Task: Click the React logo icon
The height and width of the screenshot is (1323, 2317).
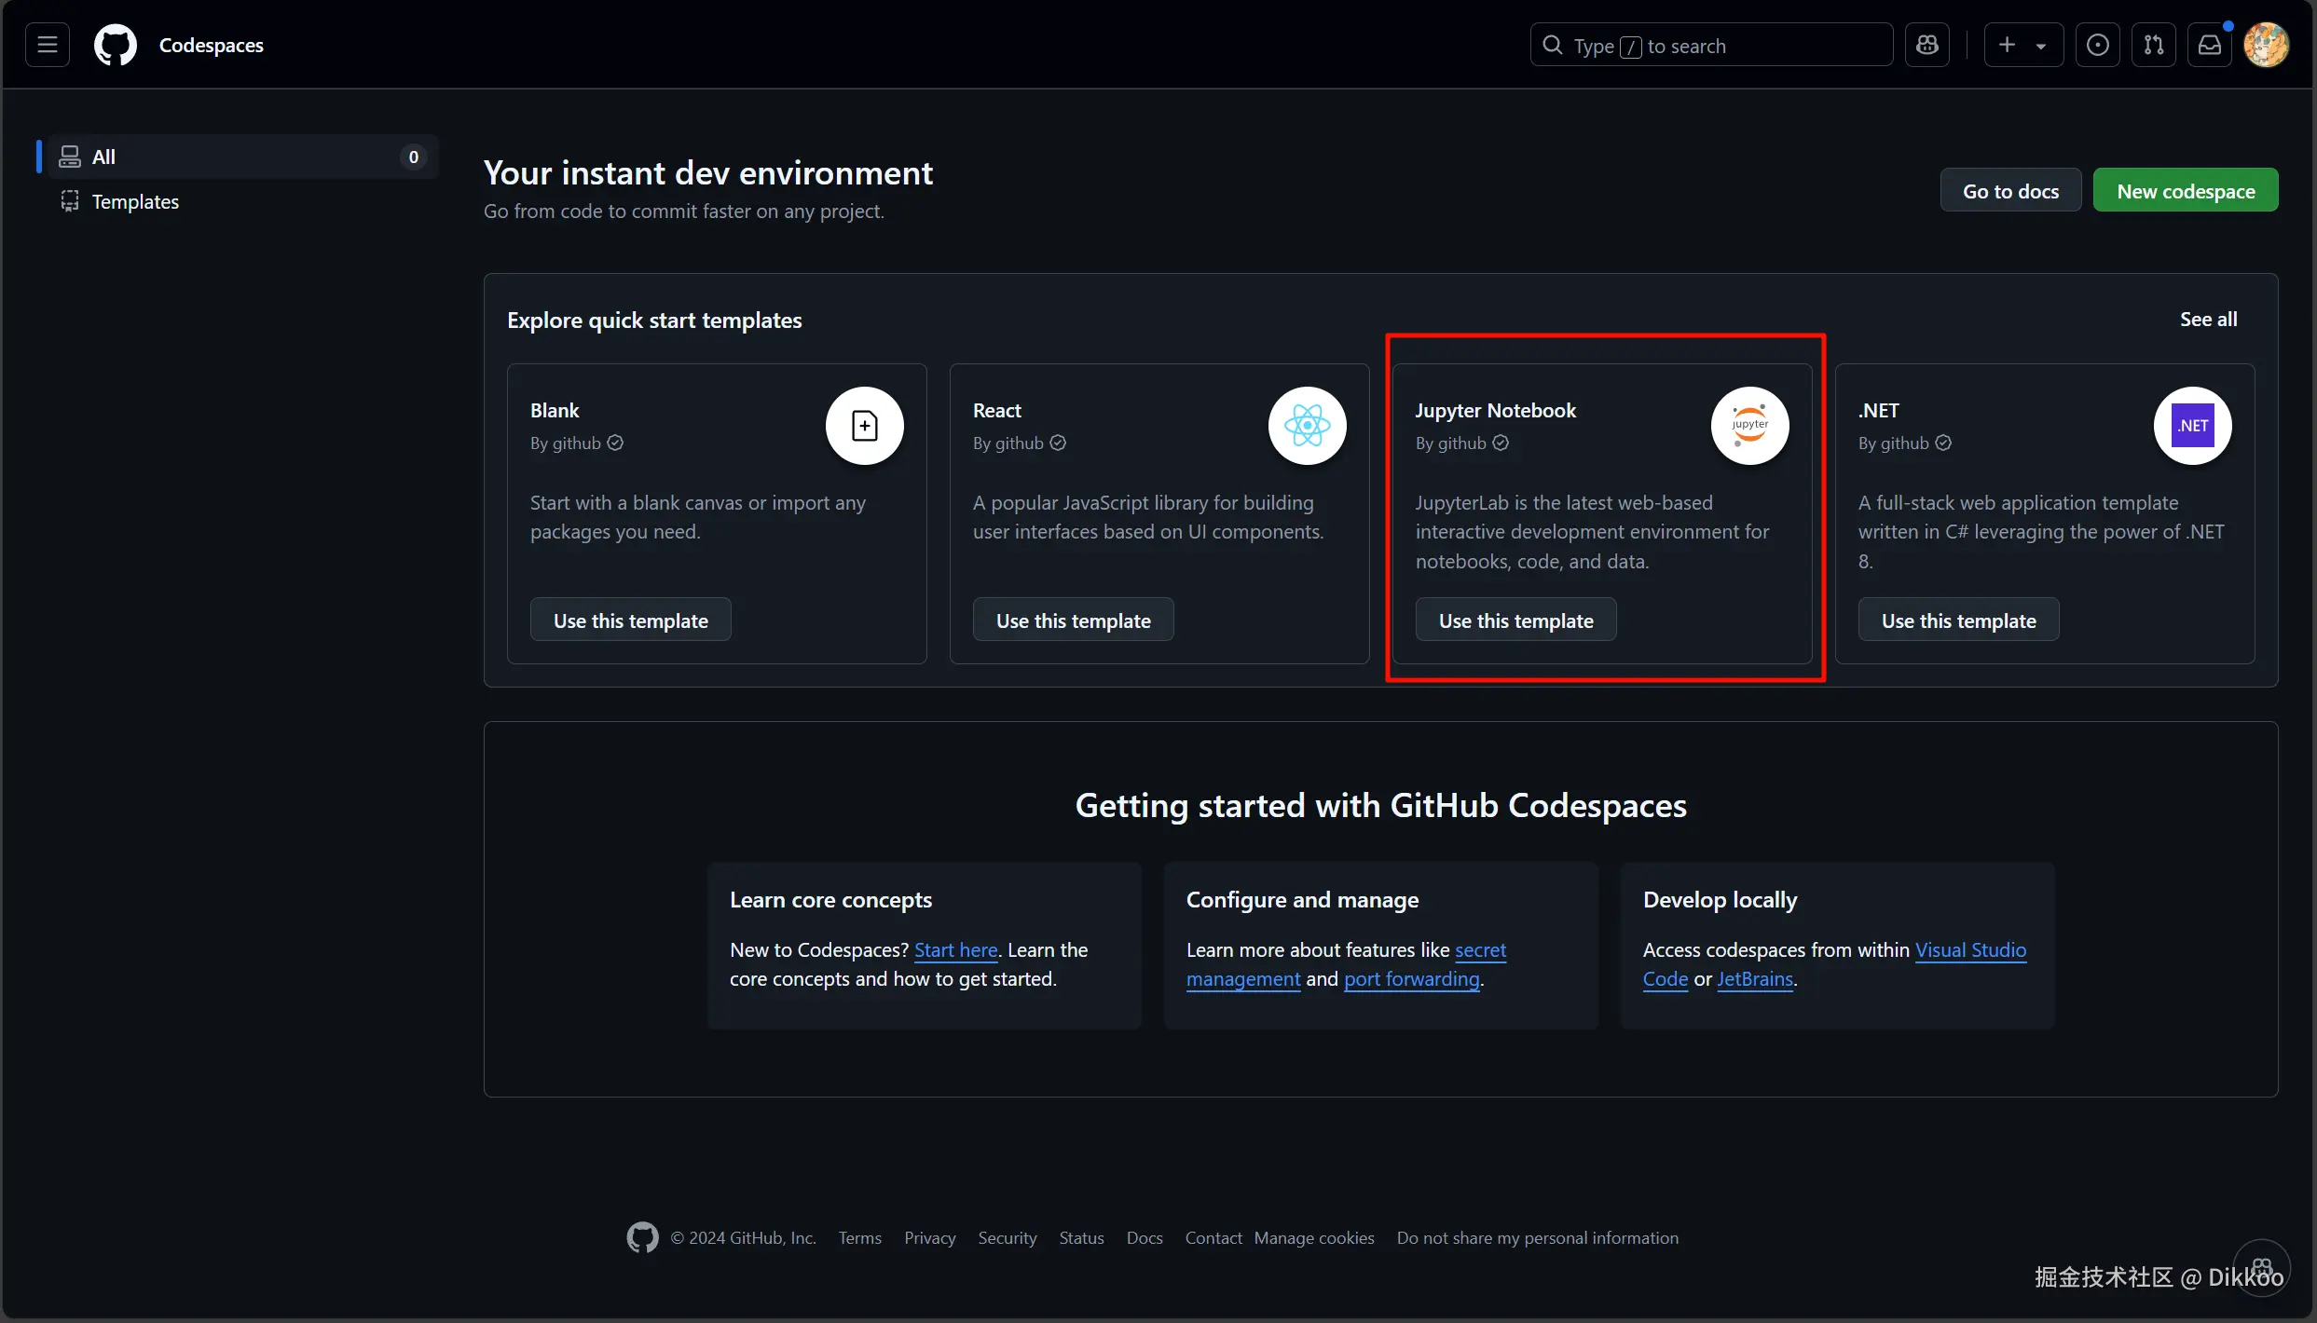Action: click(x=1307, y=426)
